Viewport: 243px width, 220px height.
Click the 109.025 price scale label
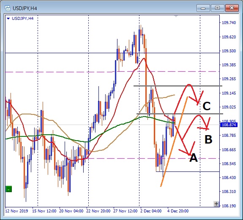[x=229, y=107]
